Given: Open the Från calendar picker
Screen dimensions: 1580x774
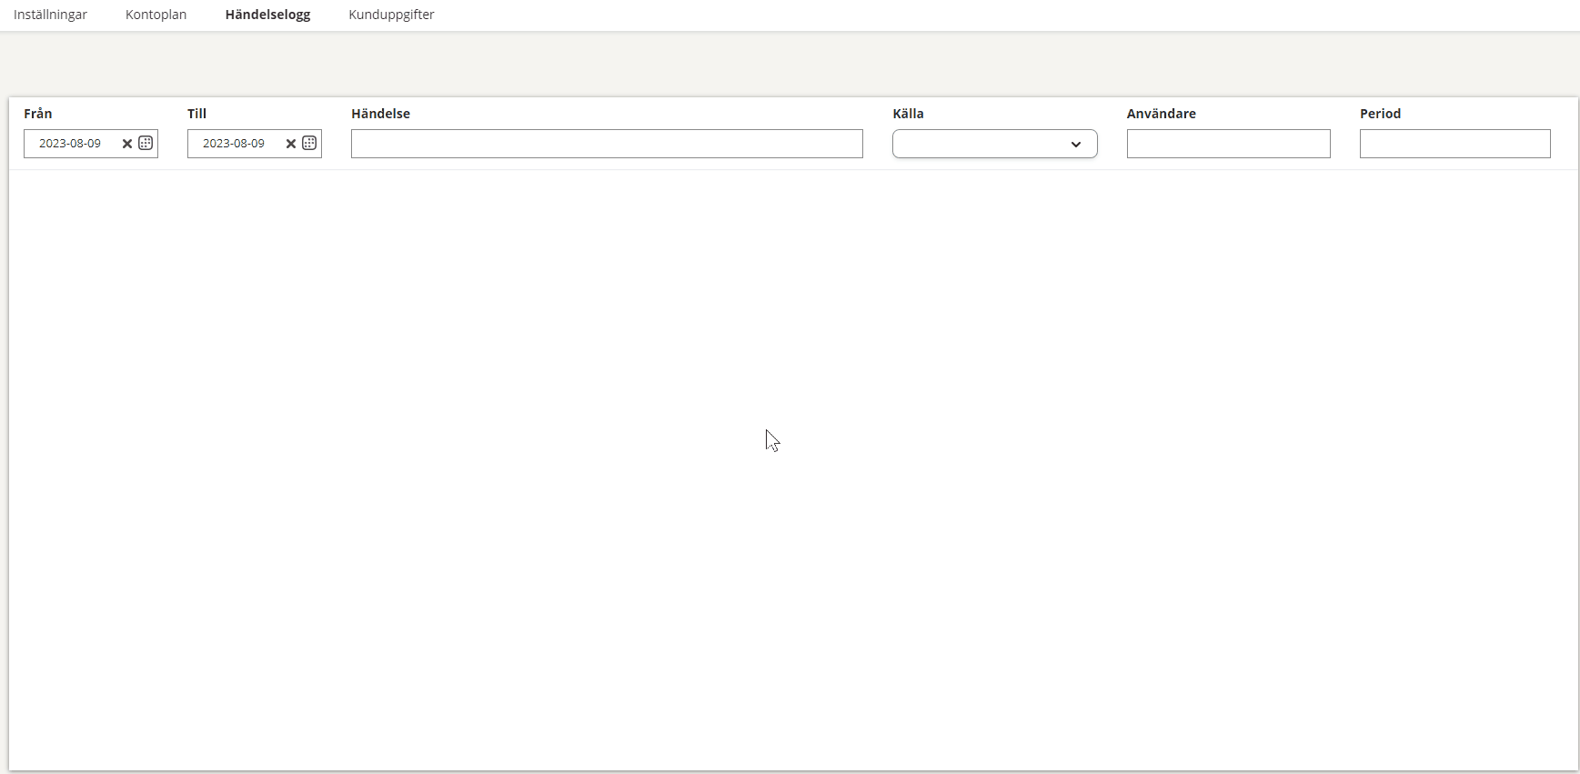Looking at the screenshot, I should point(146,144).
